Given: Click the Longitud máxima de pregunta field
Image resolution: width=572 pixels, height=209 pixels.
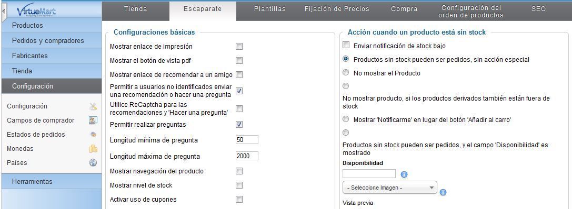Looking at the screenshot, I should click(247, 156).
